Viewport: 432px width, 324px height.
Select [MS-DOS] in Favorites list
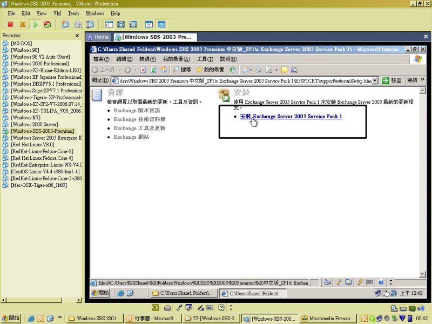(22, 43)
